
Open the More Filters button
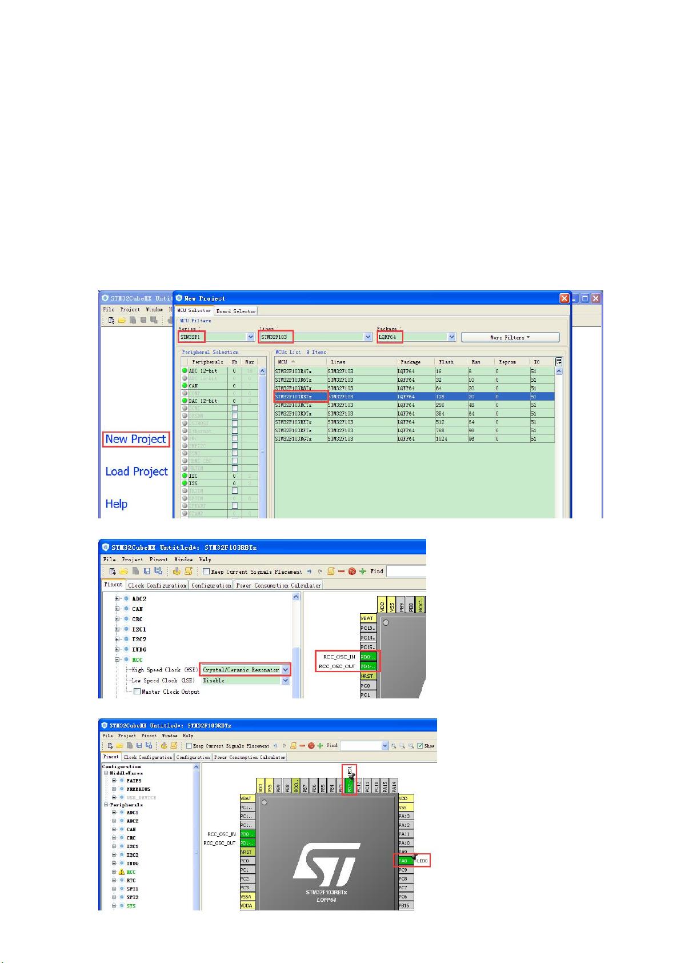coord(510,337)
